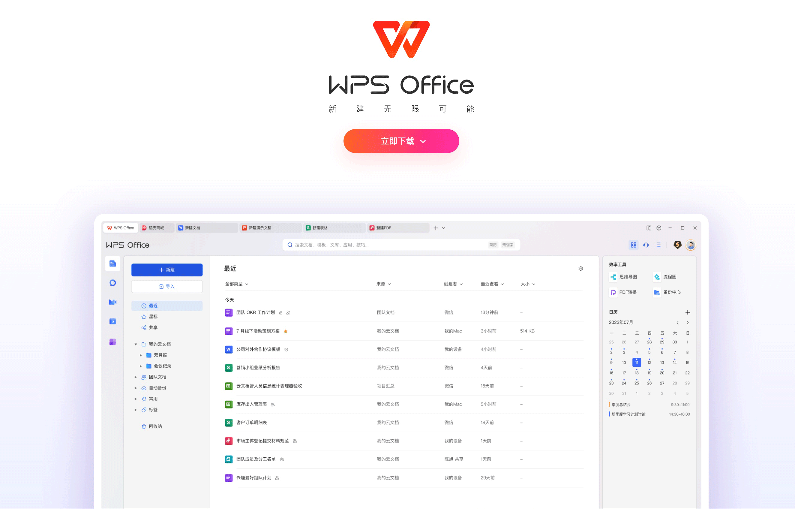795x509 pixels.
Task: Open the tab list dropdown arrow
Action: coord(444,228)
